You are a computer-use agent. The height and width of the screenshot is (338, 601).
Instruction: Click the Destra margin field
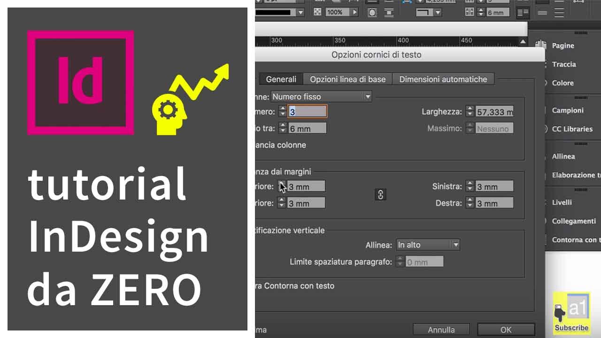click(x=494, y=203)
